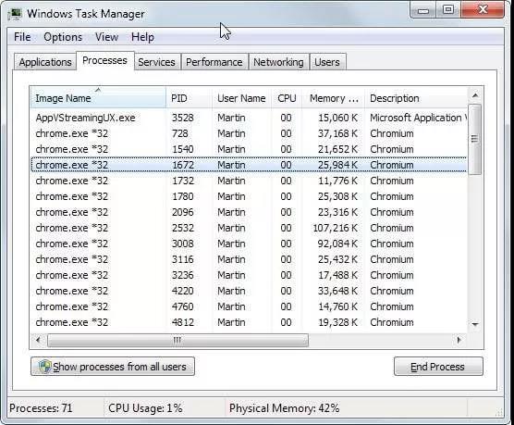Click the horizontal scrollbar thumb
The width and height of the screenshot is (514, 425).
coord(177,340)
